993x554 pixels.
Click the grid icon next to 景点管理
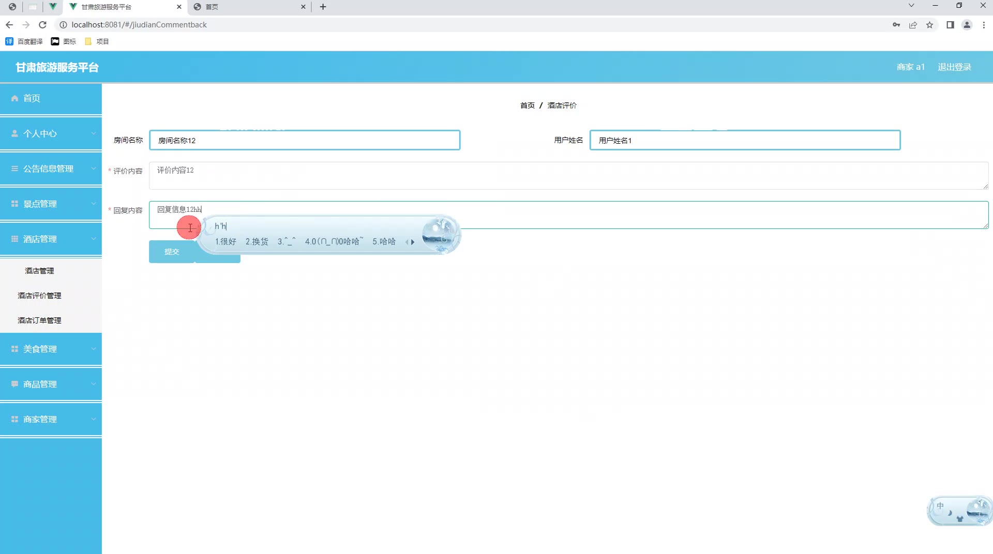[14, 204]
